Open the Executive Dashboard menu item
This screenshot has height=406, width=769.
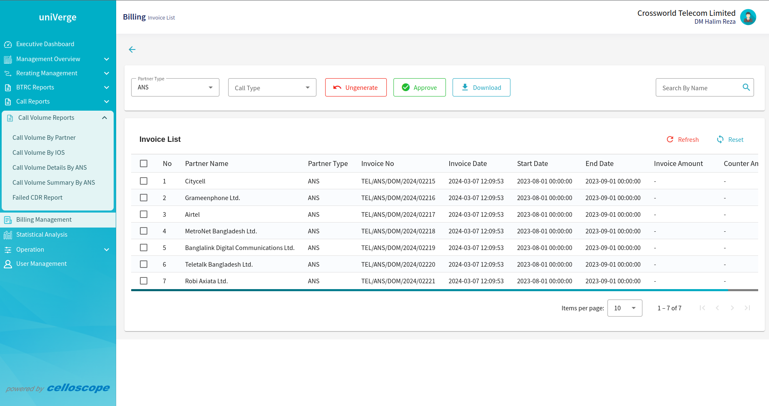click(45, 44)
